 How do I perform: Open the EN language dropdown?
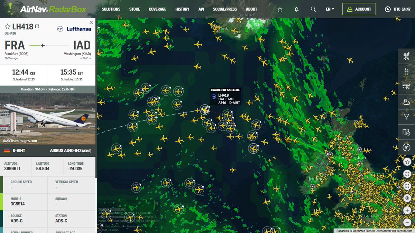coord(330,9)
